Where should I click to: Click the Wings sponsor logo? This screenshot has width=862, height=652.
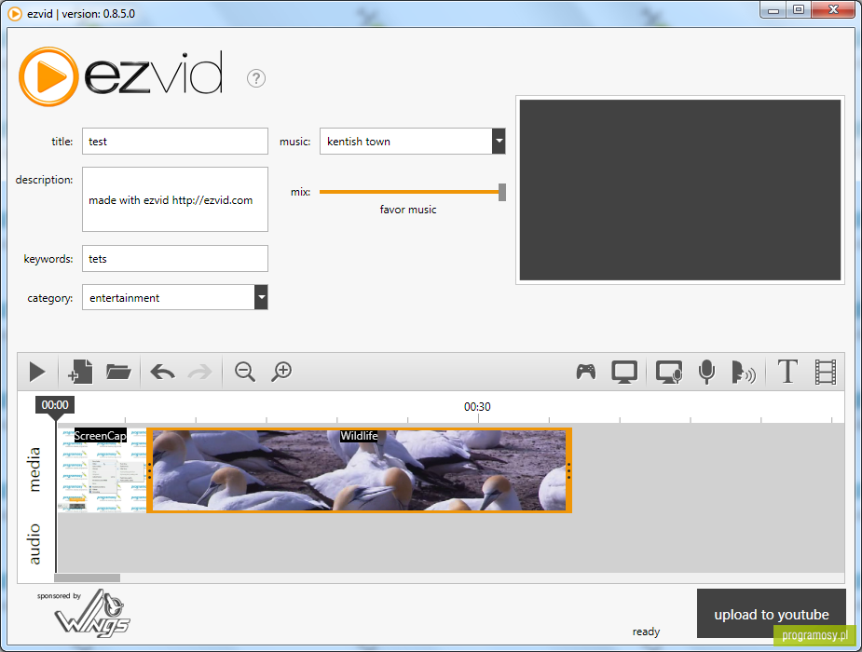(x=92, y=614)
